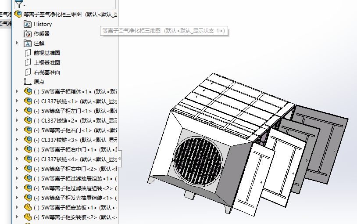Viewport: 357px width, 224px height.
Task: Click the 传感器 sensors folder icon
Action: (28, 34)
